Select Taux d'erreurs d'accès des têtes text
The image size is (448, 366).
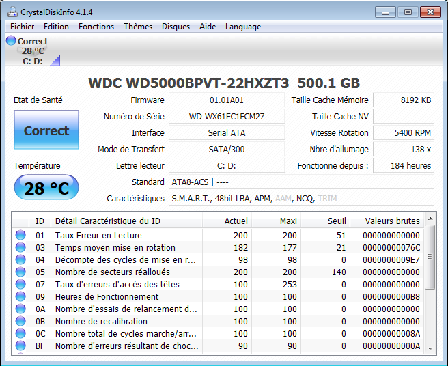117,284
